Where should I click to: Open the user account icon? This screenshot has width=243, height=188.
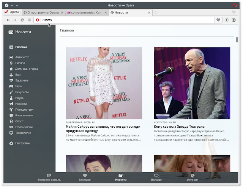pyautogui.click(x=234, y=20)
